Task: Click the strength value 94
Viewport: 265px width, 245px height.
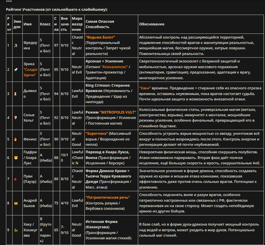Action: pos(56,94)
